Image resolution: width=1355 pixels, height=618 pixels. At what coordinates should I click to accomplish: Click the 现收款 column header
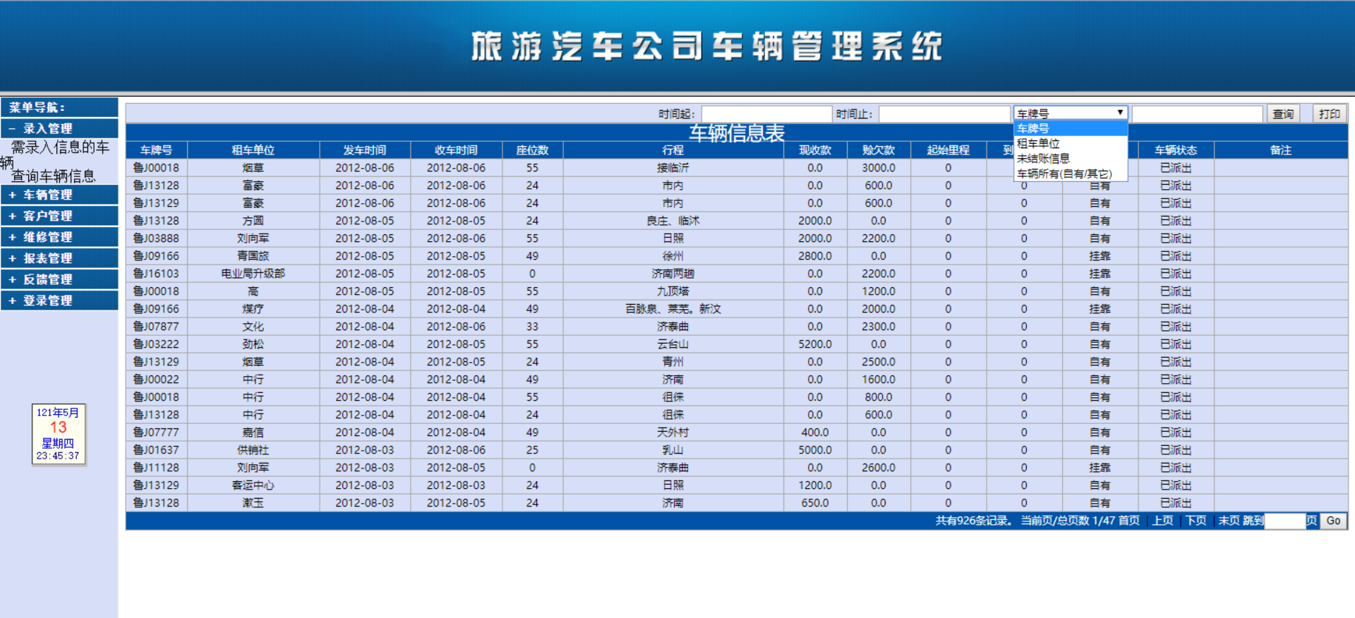click(815, 150)
